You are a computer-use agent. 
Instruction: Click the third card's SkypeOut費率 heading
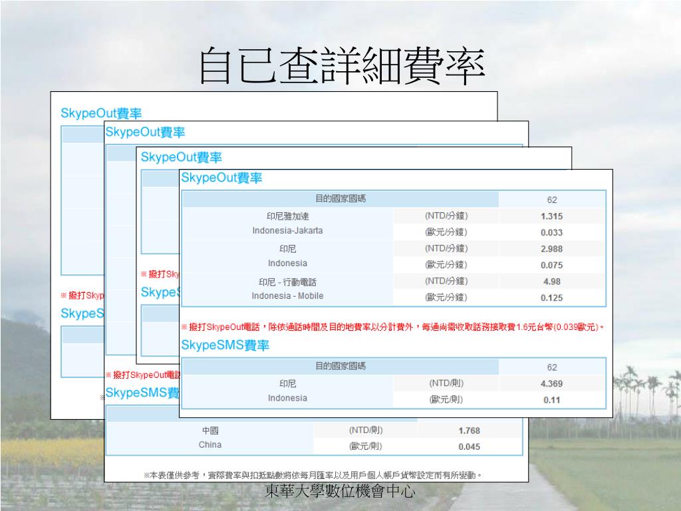tap(181, 157)
